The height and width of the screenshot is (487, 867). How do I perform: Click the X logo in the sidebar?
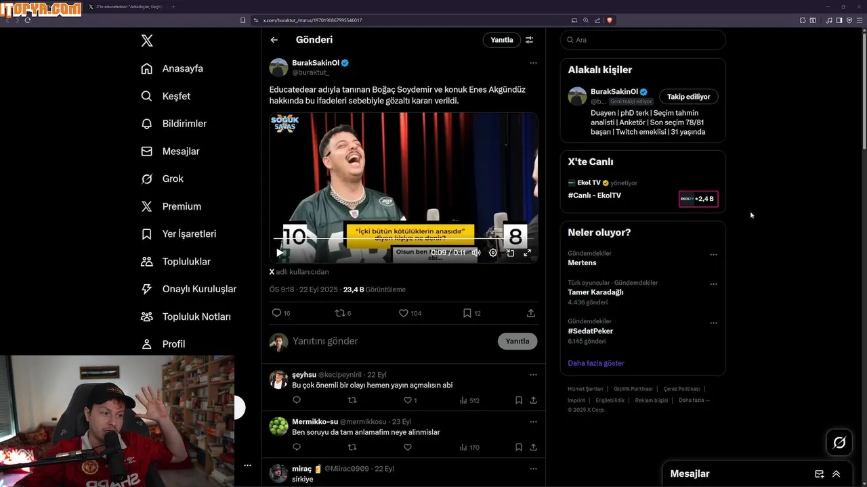click(x=147, y=41)
